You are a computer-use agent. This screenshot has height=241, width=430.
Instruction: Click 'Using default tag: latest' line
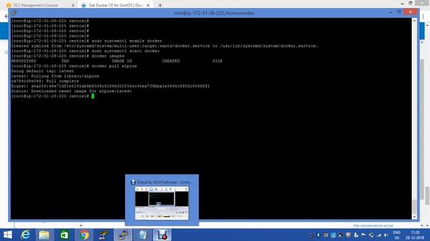pyautogui.click(x=42, y=71)
